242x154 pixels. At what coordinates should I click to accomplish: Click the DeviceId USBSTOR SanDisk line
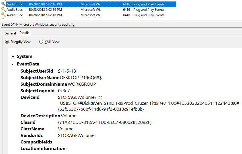148,103
